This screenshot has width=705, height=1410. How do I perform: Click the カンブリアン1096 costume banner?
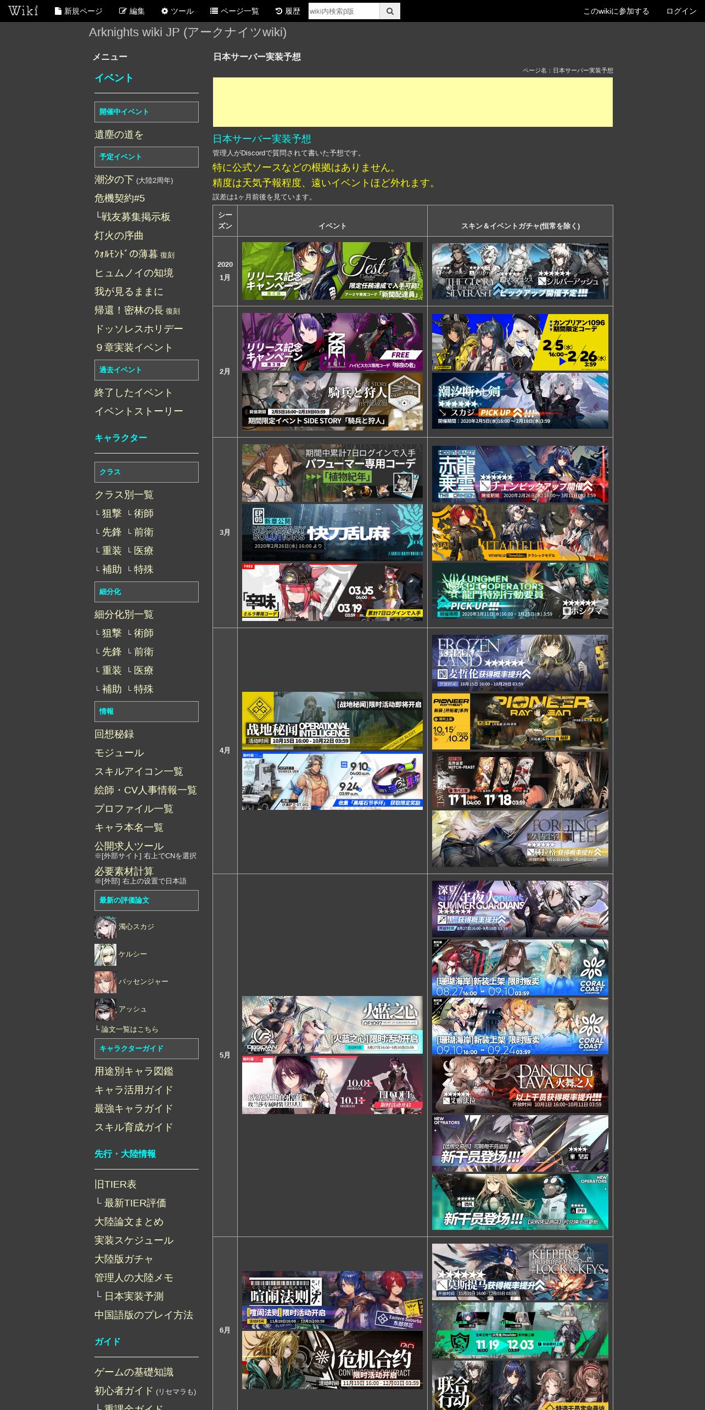point(520,343)
